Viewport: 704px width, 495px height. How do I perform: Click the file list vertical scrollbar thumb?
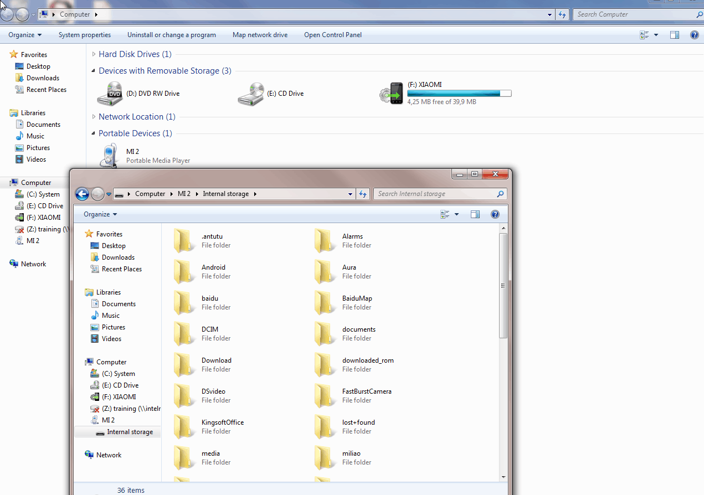[503, 286]
